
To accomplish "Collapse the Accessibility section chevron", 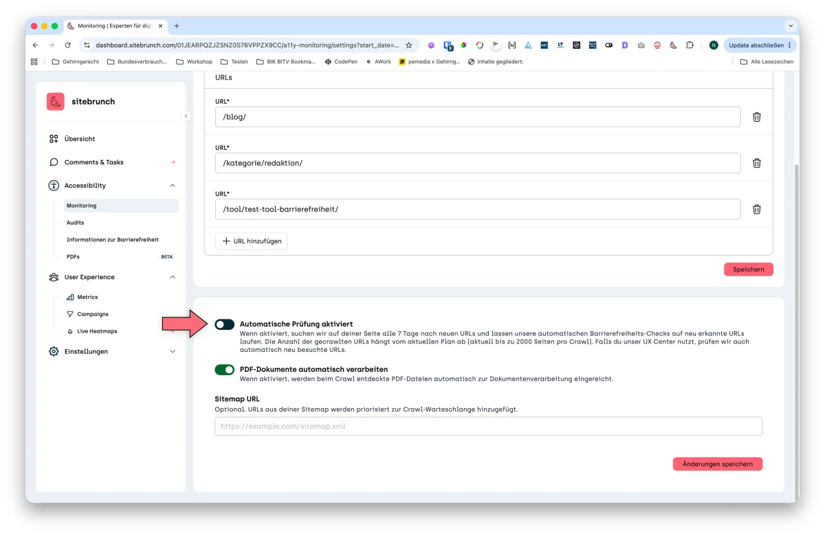I will point(173,186).
